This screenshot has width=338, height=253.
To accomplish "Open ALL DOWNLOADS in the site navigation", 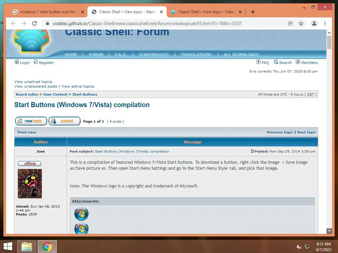I will pyautogui.click(x=241, y=55).
